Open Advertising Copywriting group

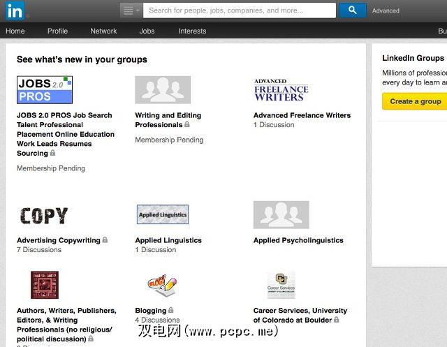pyautogui.click(x=59, y=240)
